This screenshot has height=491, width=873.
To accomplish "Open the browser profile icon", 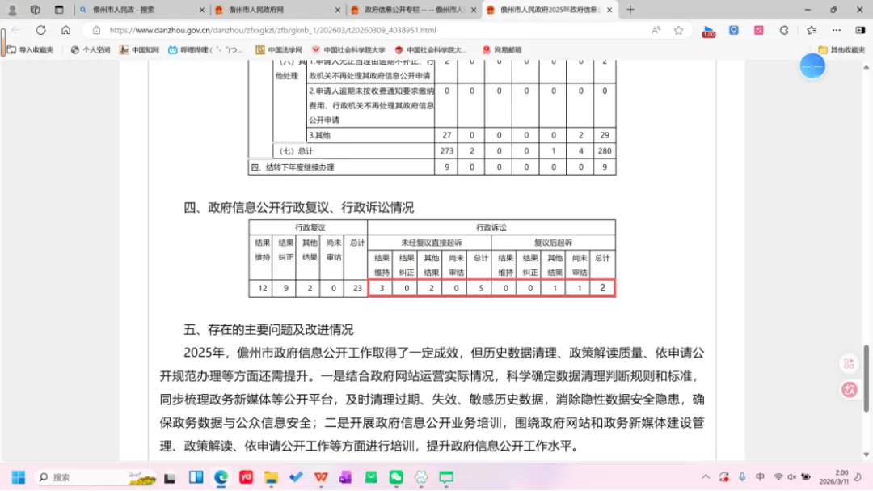I will (12, 10).
